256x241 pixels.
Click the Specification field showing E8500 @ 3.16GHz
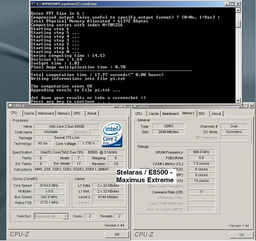tap(79, 152)
